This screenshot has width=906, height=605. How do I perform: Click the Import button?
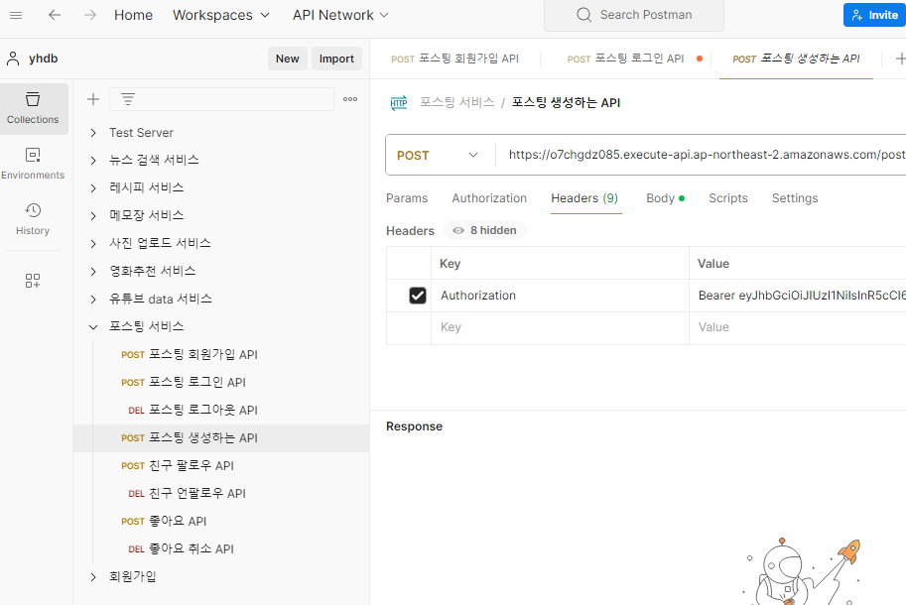[x=336, y=59]
